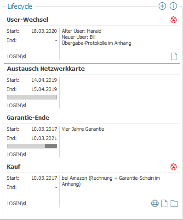Image resolution: width=183 pixels, height=220 pixels.
Task: Add a new Lifecycle entry with plus icon
Action: (162, 6)
